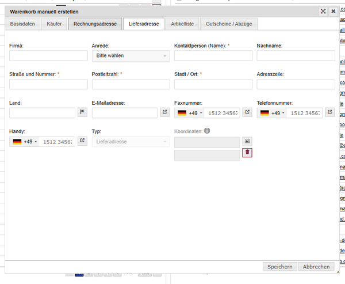Focus the Kontaktperson (Name) field

213,55
